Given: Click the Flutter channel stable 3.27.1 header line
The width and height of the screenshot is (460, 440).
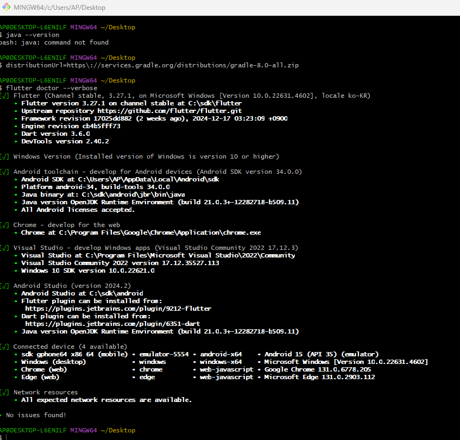Looking at the screenshot, I should click(x=185, y=96).
